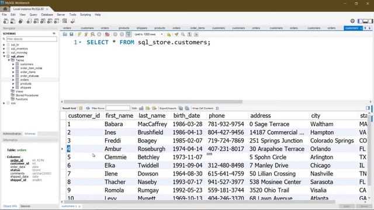Collapse the Tables node
The width and height of the screenshot is (374, 210).
click(x=9, y=60)
